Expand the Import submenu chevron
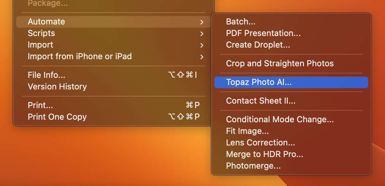 (x=202, y=45)
